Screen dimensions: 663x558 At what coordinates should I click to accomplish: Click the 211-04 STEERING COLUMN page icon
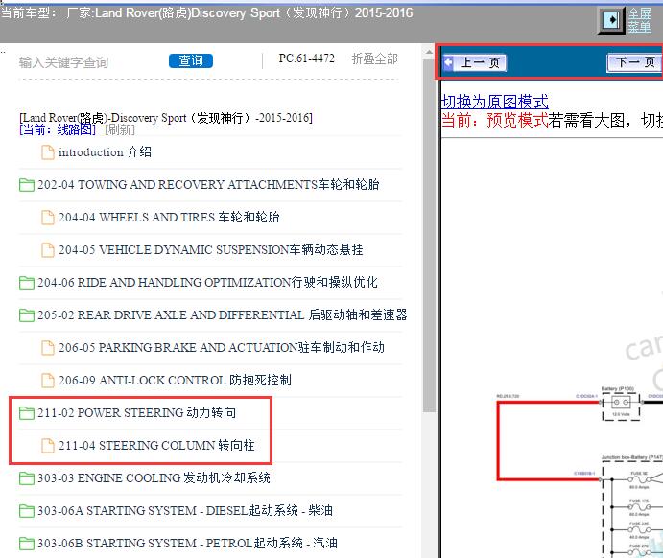[48, 445]
